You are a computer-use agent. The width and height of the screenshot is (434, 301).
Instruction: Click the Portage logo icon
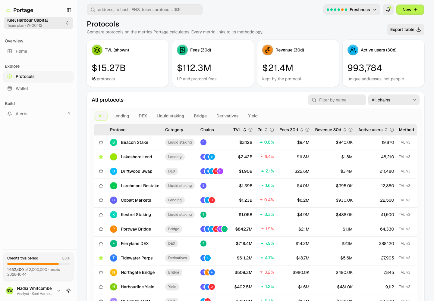point(8,10)
